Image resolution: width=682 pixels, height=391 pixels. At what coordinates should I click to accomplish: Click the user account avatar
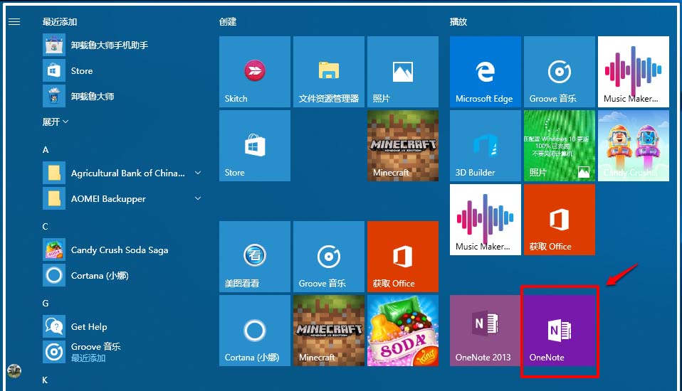point(14,370)
